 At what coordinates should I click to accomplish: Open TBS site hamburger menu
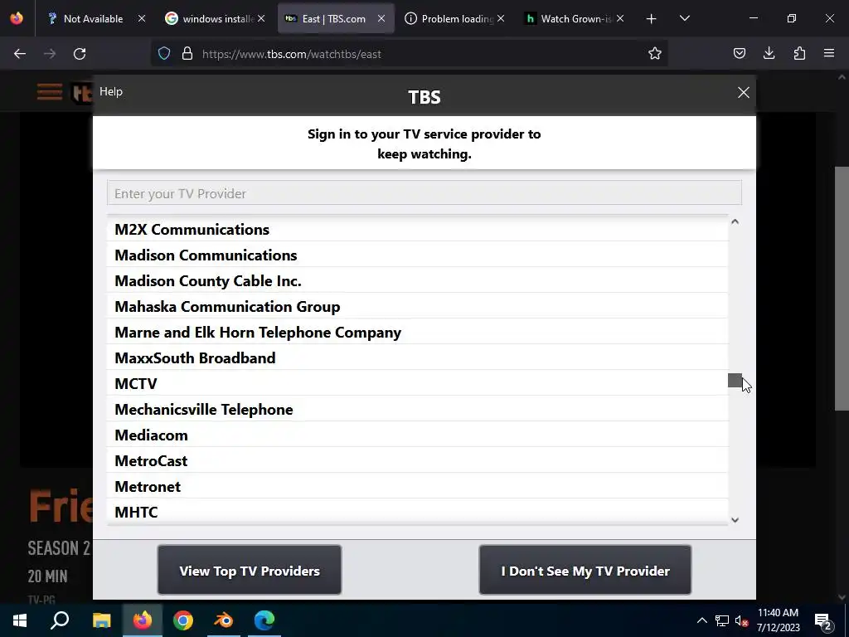[x=49, y=91]
